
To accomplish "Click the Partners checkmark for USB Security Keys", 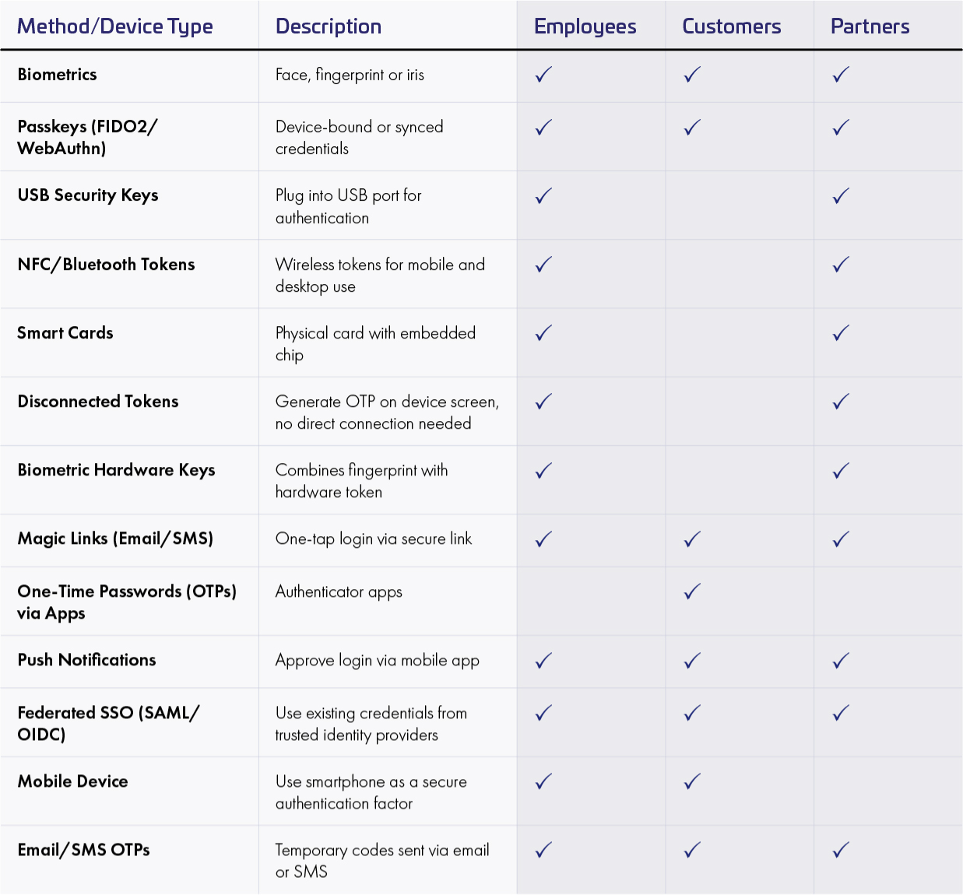I will [841, 196].
